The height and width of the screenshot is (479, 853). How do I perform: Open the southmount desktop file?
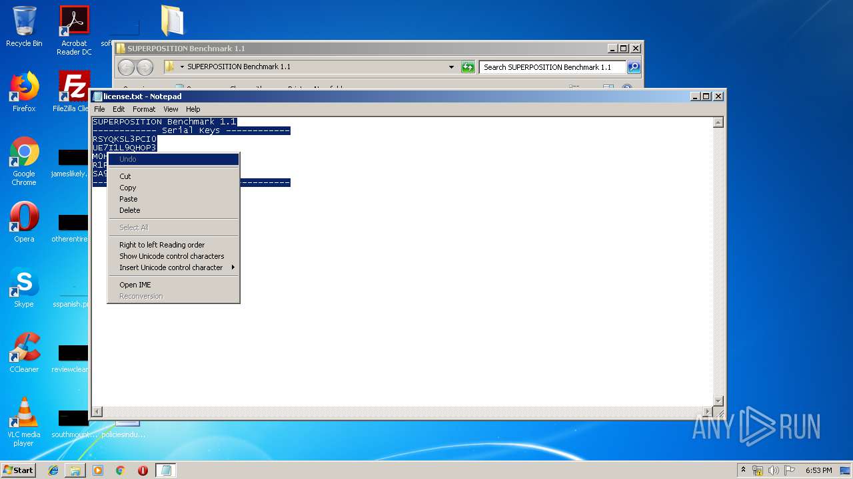click(73, 424)
